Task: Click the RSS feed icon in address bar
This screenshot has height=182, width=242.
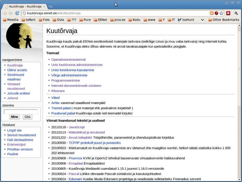Action: [x=212, y=13]
